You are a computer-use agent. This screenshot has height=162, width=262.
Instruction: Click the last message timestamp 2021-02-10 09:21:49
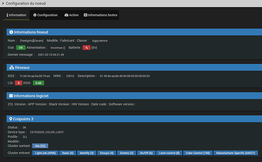[x=51, y=54]
